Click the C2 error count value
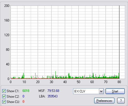This screenshot has width=128, height=106. click(23, 96)
